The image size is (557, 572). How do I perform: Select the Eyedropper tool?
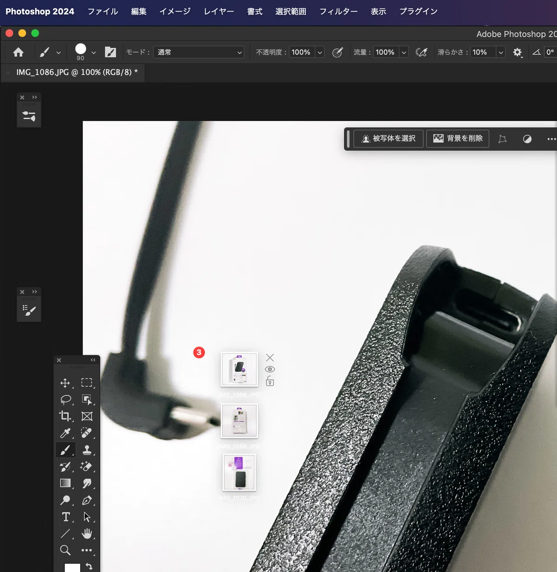65,433
